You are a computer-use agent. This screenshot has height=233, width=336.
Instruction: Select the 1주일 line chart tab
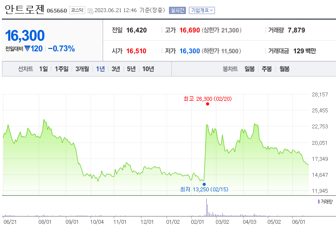[x=61, y=69]
